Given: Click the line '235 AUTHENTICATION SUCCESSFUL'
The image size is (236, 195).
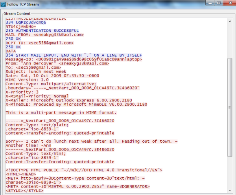Looking at the screenshot, I should [42, 31].
